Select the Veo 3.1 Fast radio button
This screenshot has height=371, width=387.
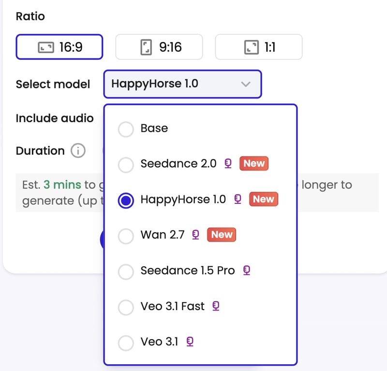126,307
